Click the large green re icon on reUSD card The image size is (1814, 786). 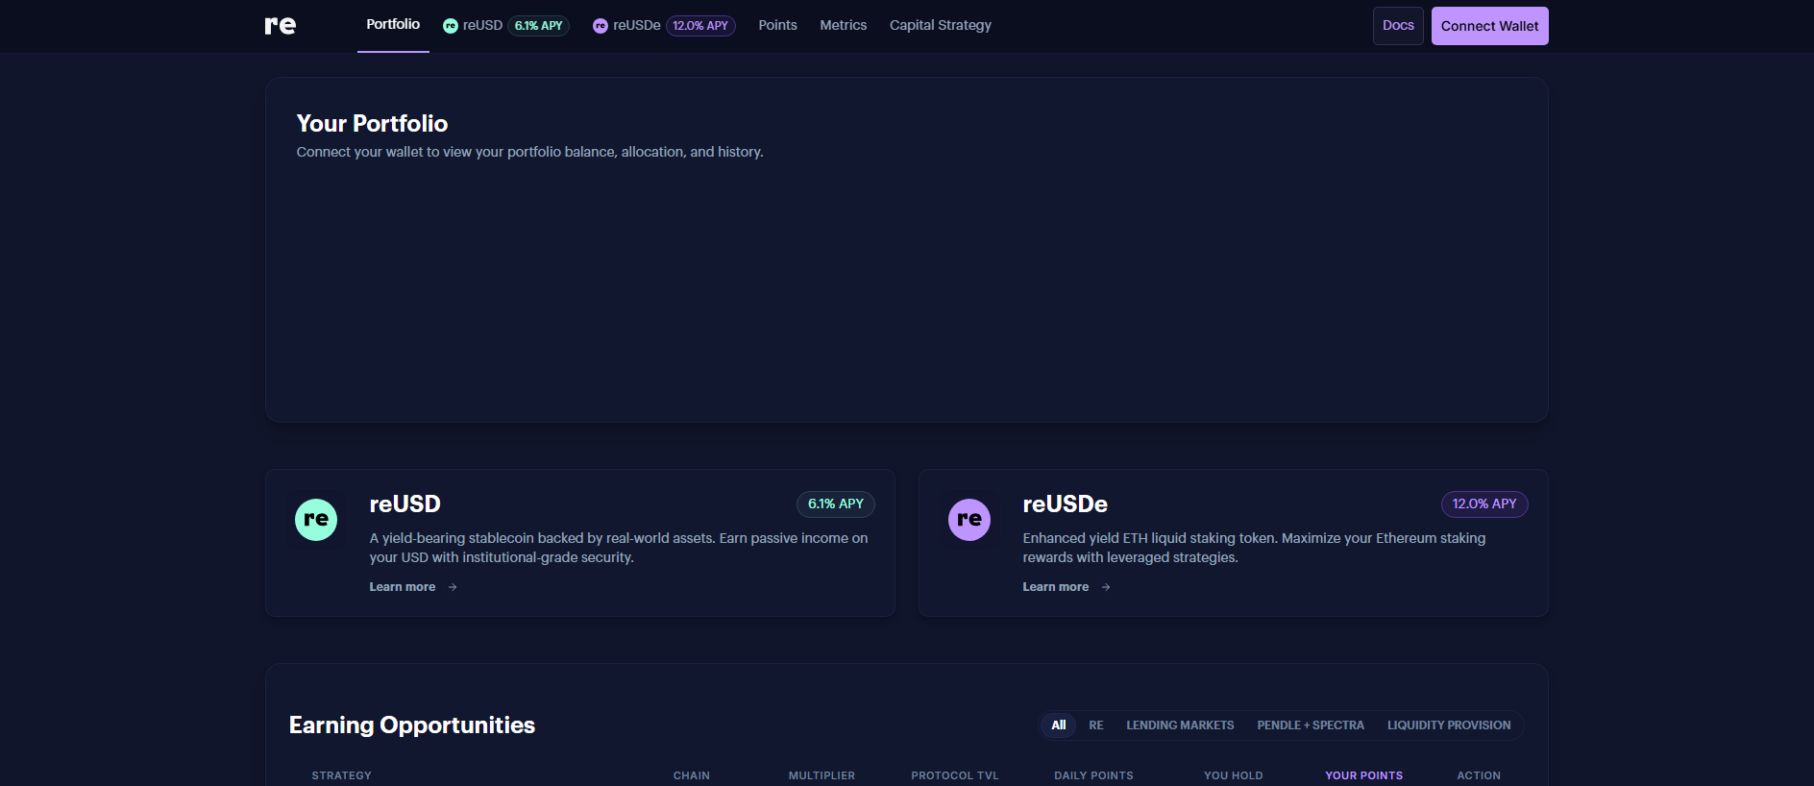316,520
